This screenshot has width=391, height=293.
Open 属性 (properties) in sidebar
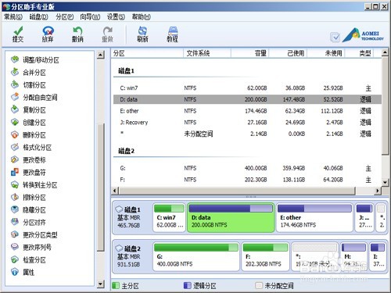click(x=23, y=272)
